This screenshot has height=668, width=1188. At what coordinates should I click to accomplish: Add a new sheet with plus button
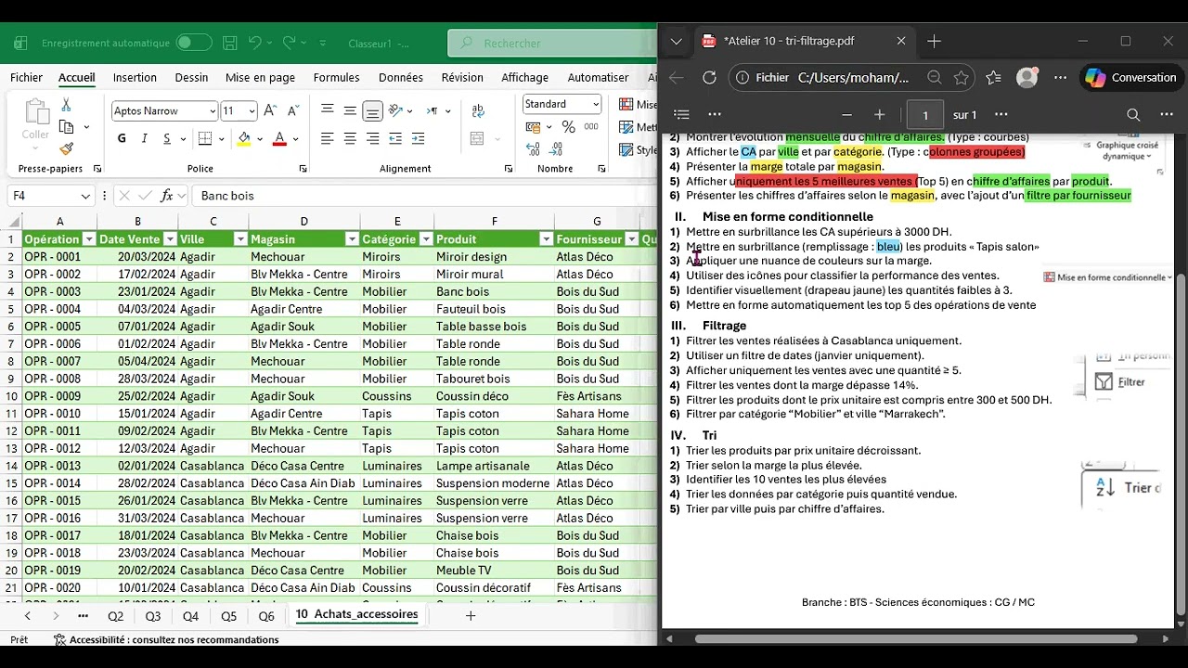[x=471, y=615]
